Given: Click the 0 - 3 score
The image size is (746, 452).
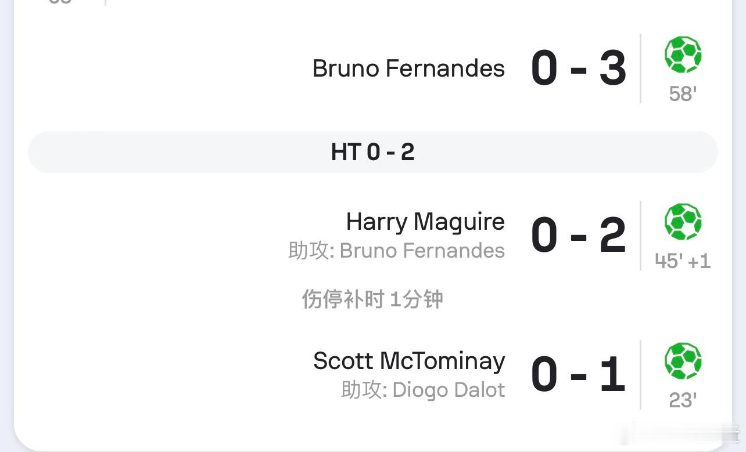Looking at the screenshot, I should 579,68.
